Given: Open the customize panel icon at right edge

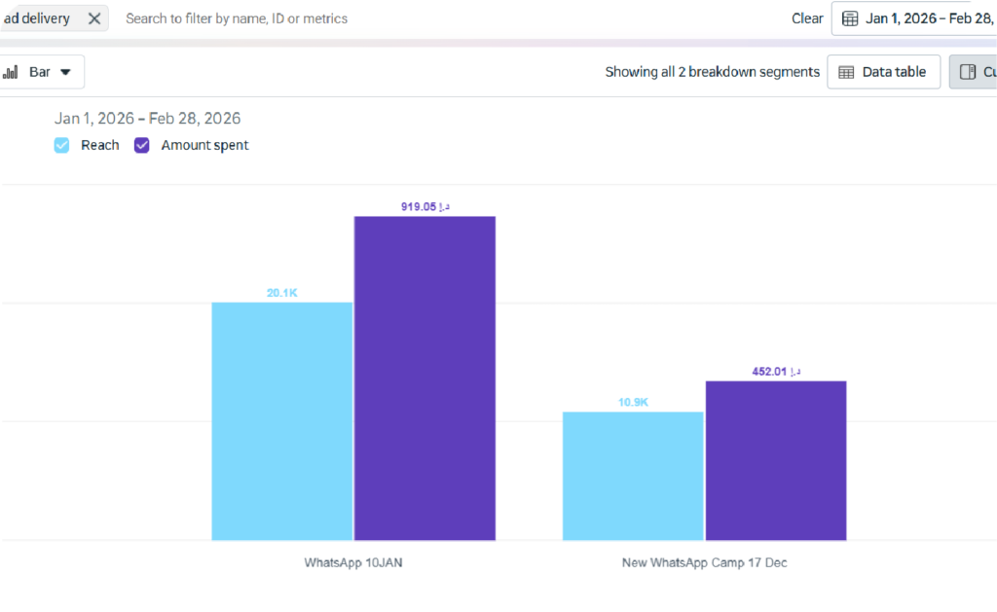Looking at the screenshot, I should pyautogui.click(x=968, y=72).
